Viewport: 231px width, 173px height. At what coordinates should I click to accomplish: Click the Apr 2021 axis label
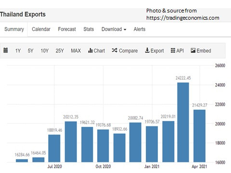click(x=199, y=167)
